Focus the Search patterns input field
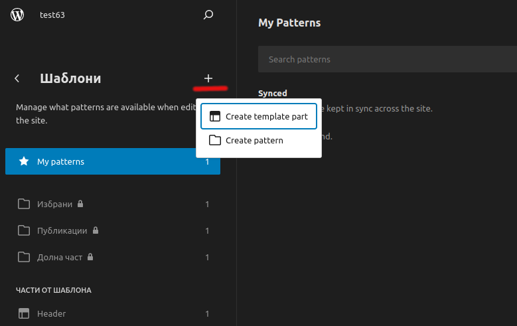This screenshot has width=517, height=326. [385, 60]
